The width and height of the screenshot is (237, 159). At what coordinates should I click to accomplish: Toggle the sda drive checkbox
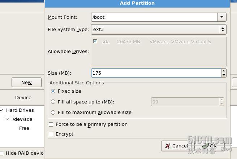tap(95, 41)
